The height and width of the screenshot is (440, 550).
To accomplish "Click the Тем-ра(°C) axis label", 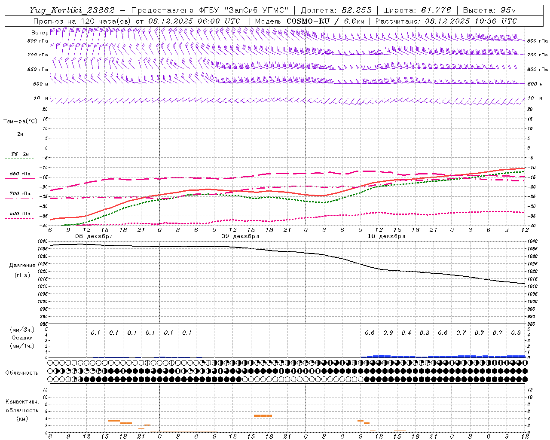I will click(20, 122).
